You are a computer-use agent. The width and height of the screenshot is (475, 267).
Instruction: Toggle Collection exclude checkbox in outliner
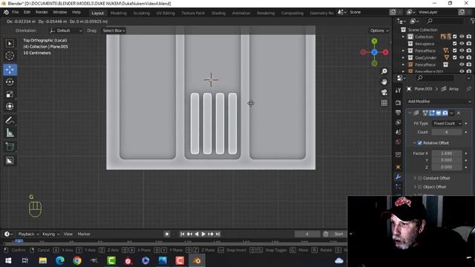(x=455, y=36)
